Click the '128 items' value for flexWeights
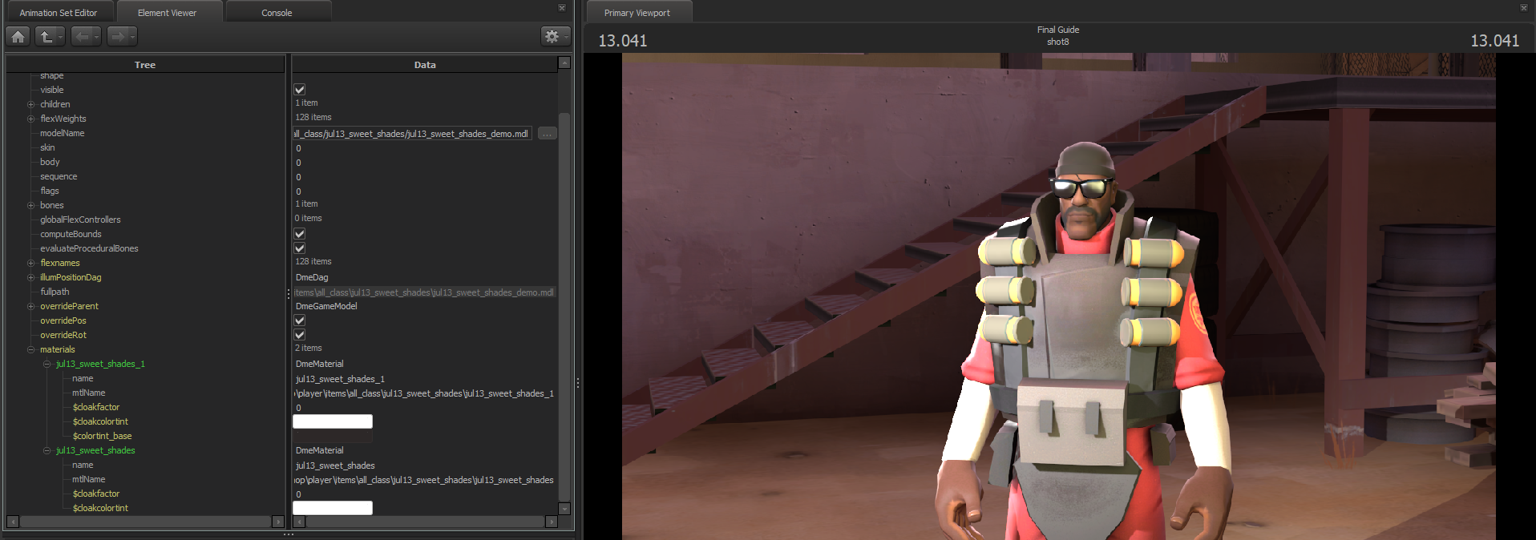The image size is (1536, 540). [313, 117]
